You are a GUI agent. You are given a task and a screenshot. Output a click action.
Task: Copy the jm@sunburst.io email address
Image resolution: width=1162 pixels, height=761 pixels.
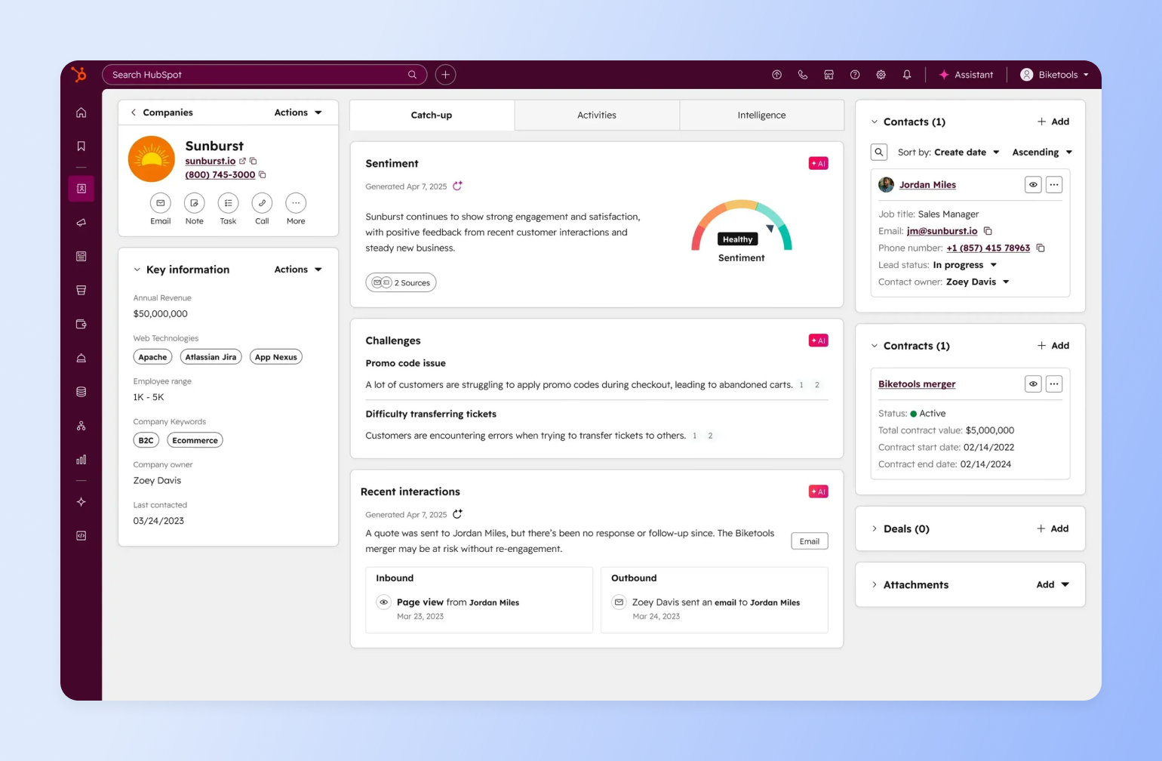(988, 231)
